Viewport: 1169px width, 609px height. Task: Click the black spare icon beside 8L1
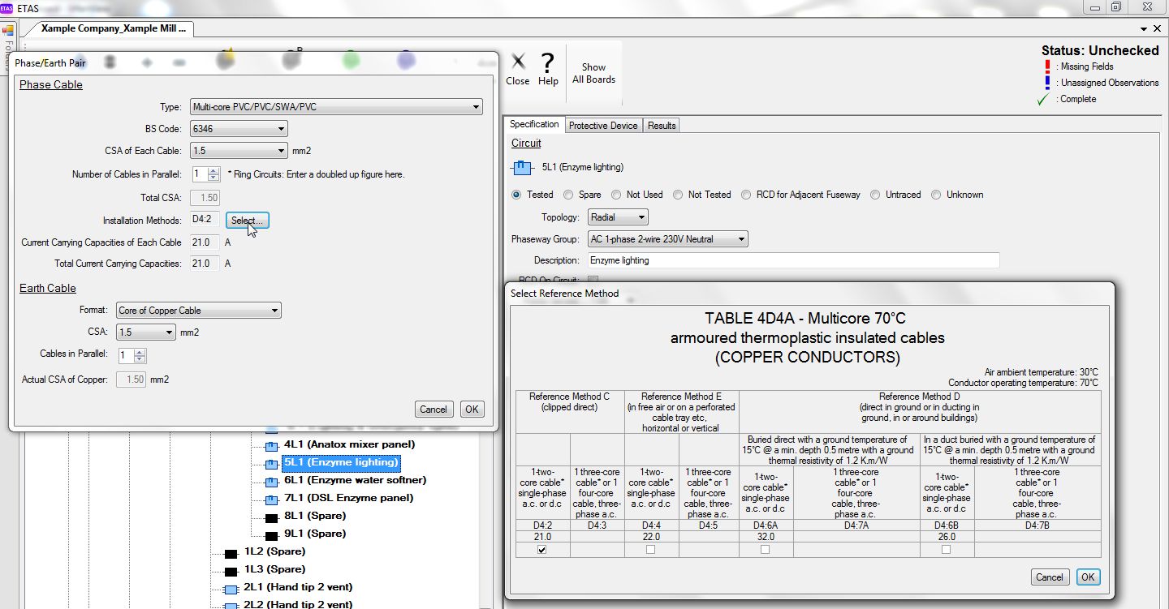272,517
